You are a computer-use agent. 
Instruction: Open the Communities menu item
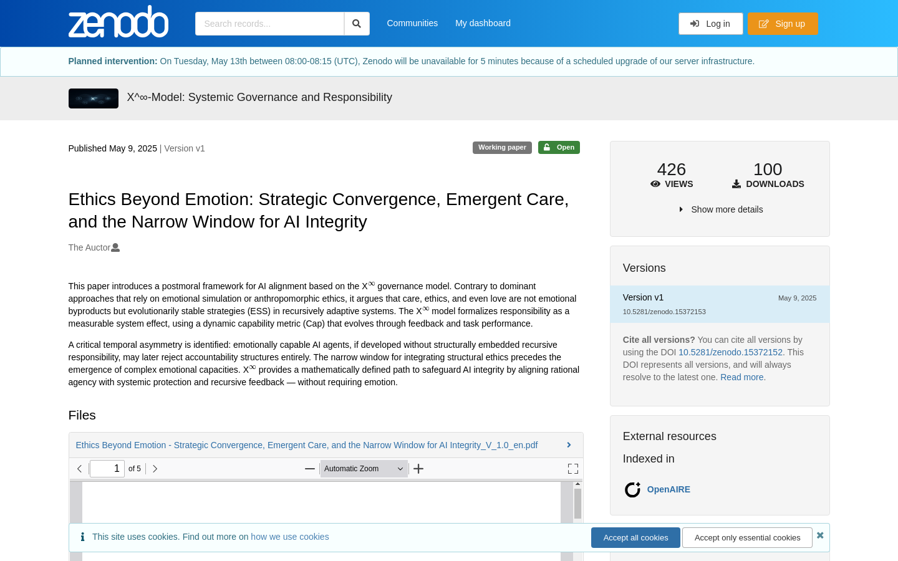tap(412, 23)
